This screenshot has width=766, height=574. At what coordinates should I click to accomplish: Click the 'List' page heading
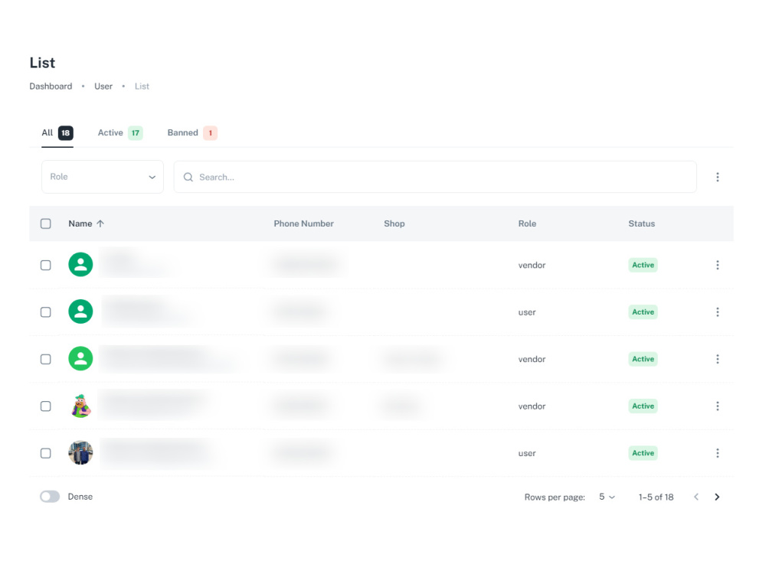point(42,63)
